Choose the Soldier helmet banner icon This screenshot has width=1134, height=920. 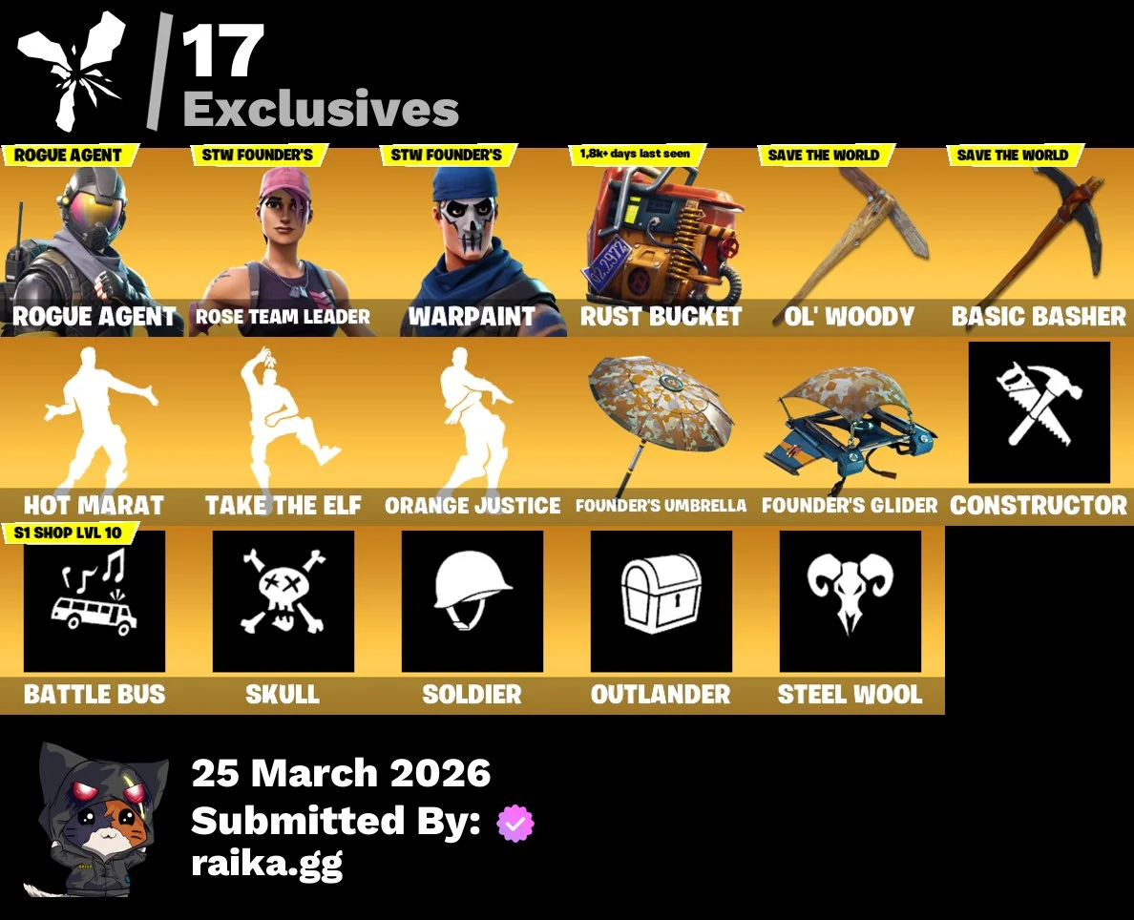pyautogui.click(x=472, y=601)
